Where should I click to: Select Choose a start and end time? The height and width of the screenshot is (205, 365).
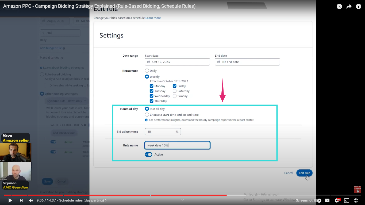tap(147, 115)
